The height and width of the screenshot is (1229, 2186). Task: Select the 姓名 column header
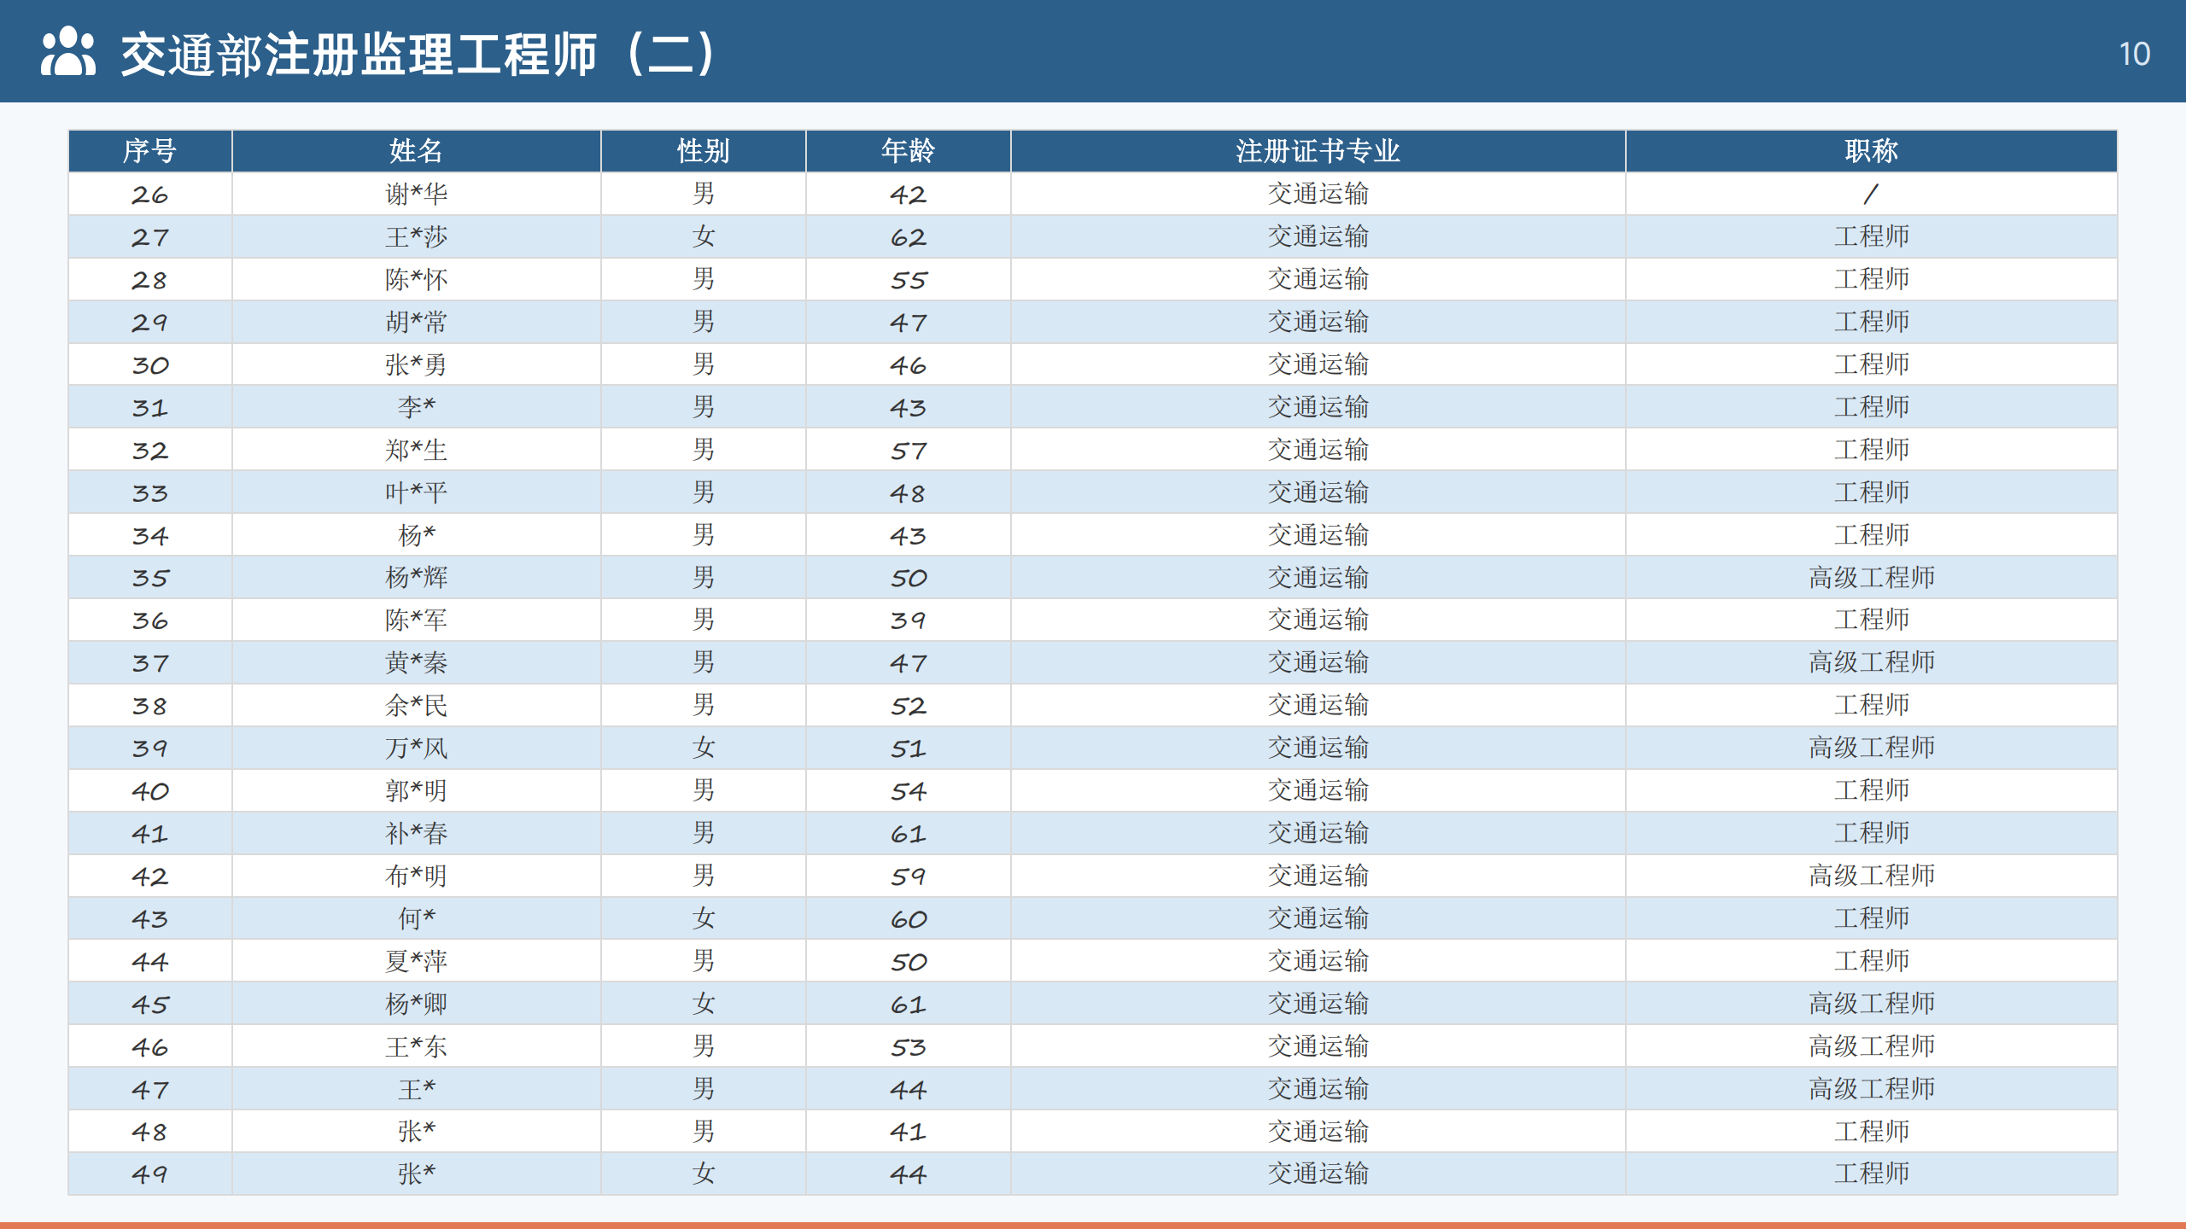point(417,151)
